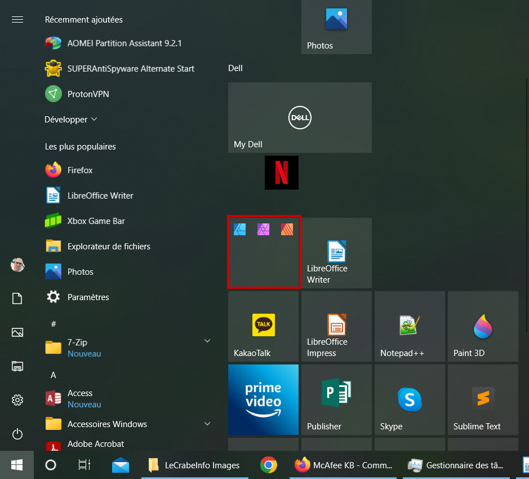Click the Windows Start button
Image resolution: width=529 pixels, height=479 pixels.
17,465
